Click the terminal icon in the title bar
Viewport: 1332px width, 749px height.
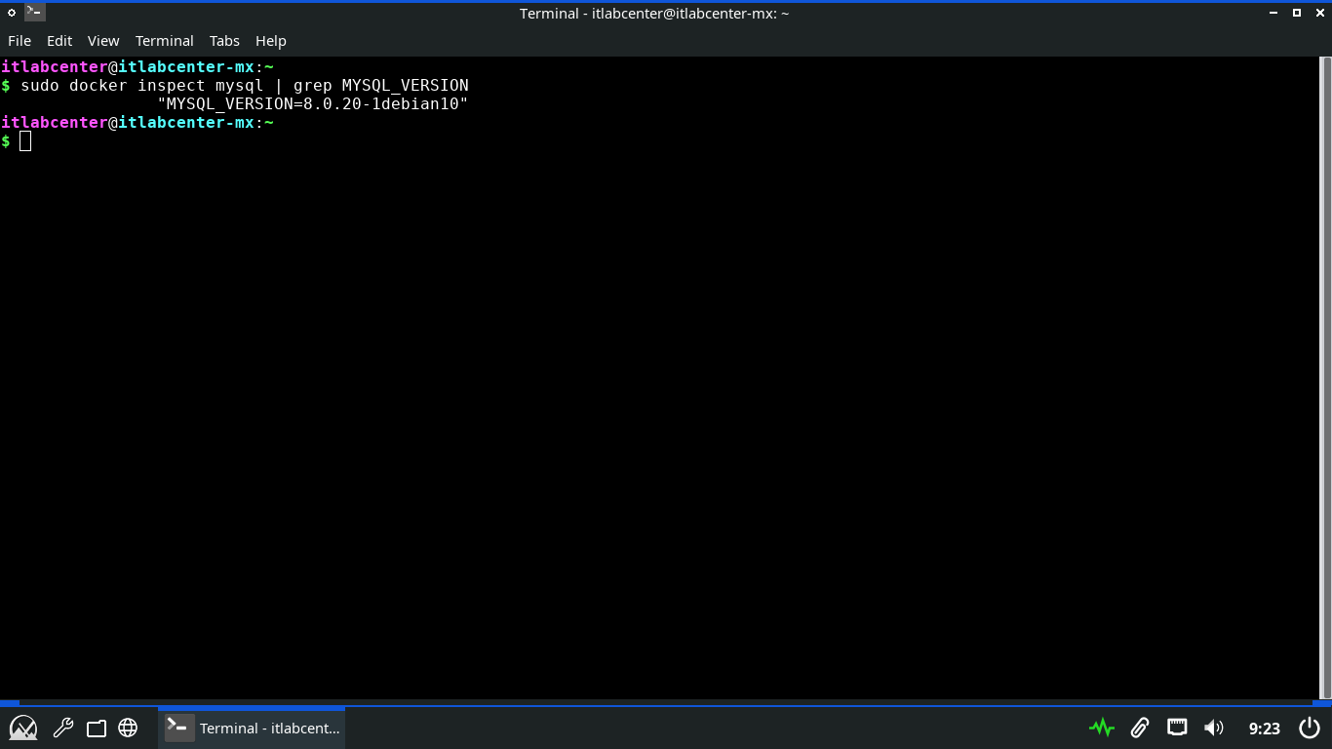34,13
